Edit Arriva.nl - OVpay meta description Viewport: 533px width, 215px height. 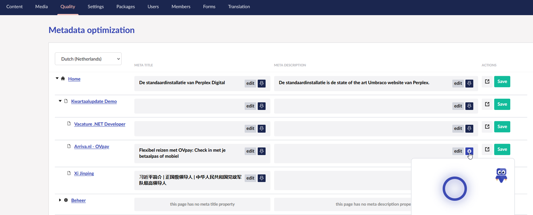458,151
